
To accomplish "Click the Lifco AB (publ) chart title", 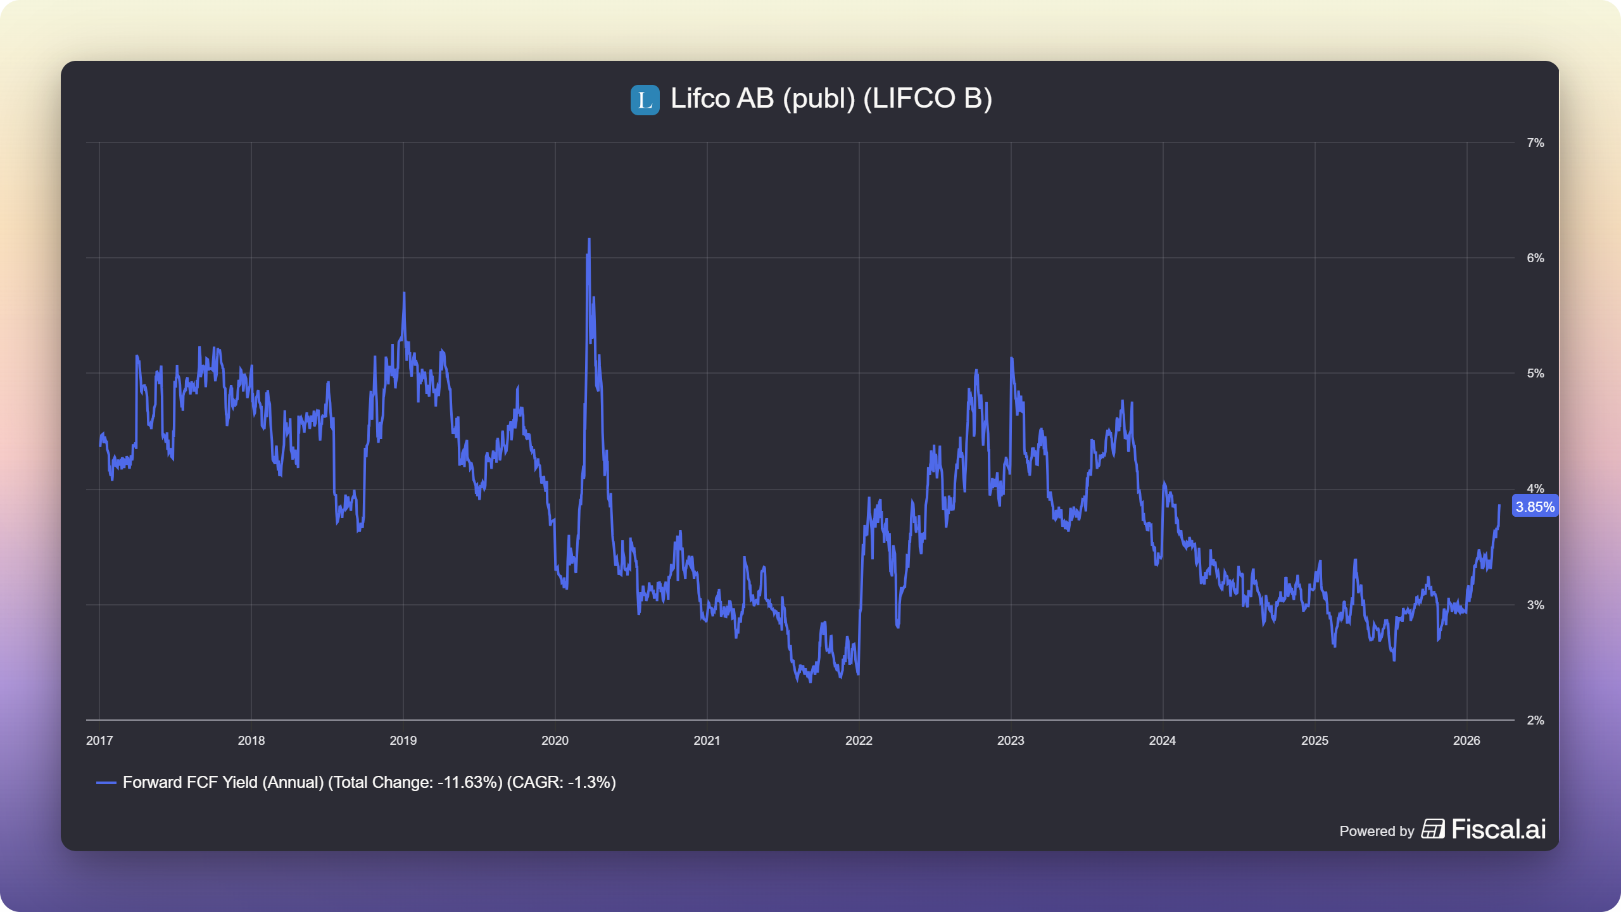I will 831,99.
